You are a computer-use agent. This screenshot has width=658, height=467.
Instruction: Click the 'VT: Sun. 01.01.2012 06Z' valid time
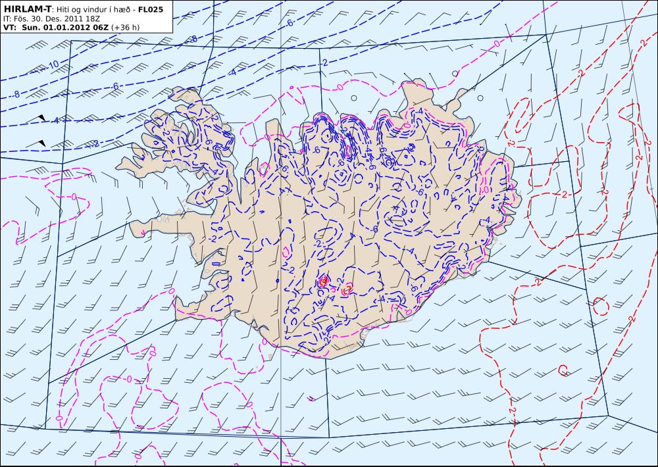click(56, 28)
